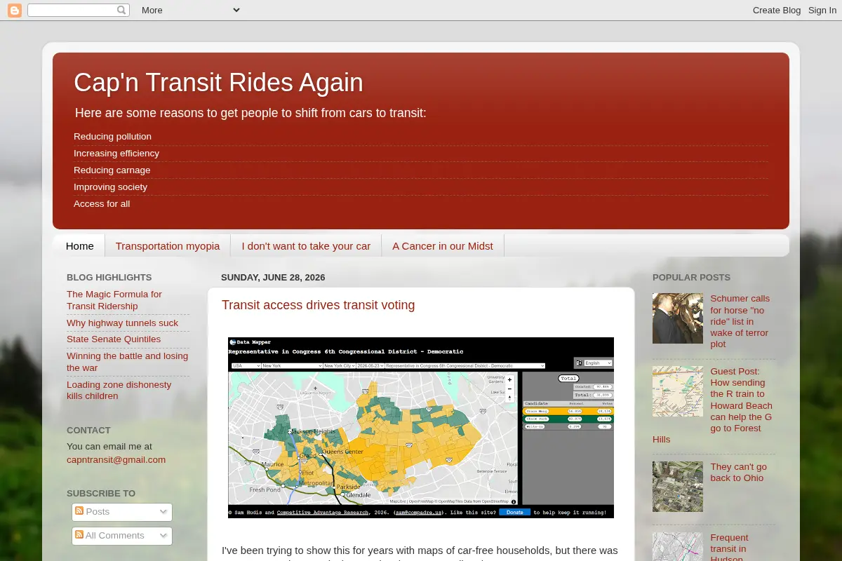Viewport: 842px width, 561px height.
Task: Open Winning the battle and losing the war
Action: click(x=127, y=361)
